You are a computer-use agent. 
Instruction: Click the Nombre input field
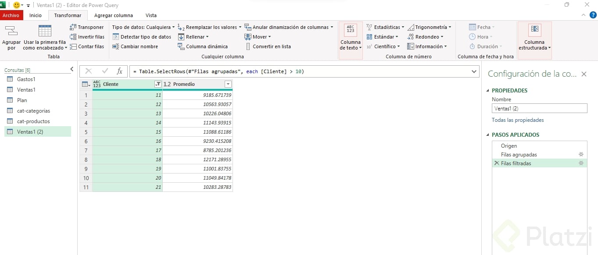pos(539,108)
